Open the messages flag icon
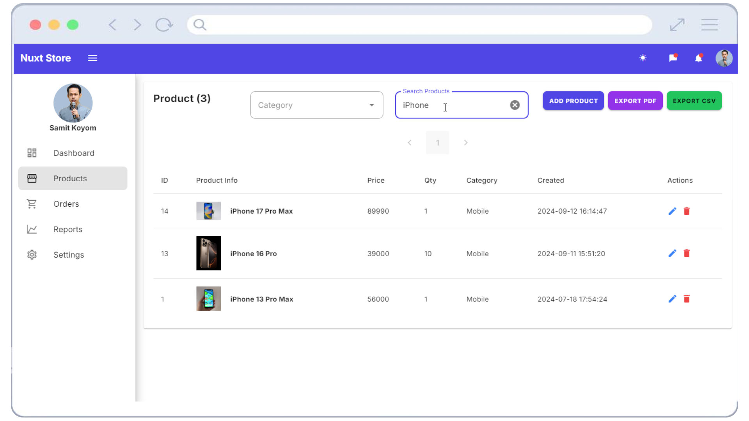Viewport: 749px width, 421px height. 673,58
